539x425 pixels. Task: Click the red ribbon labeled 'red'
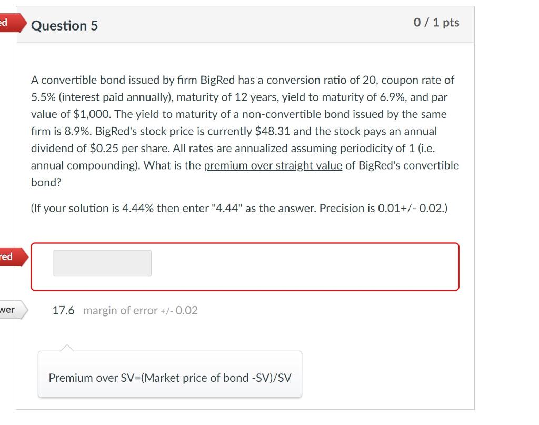click(6, 258)
